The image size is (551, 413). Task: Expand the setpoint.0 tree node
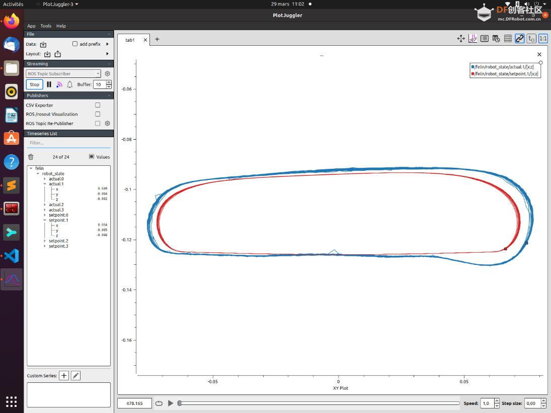pos(45,215)
